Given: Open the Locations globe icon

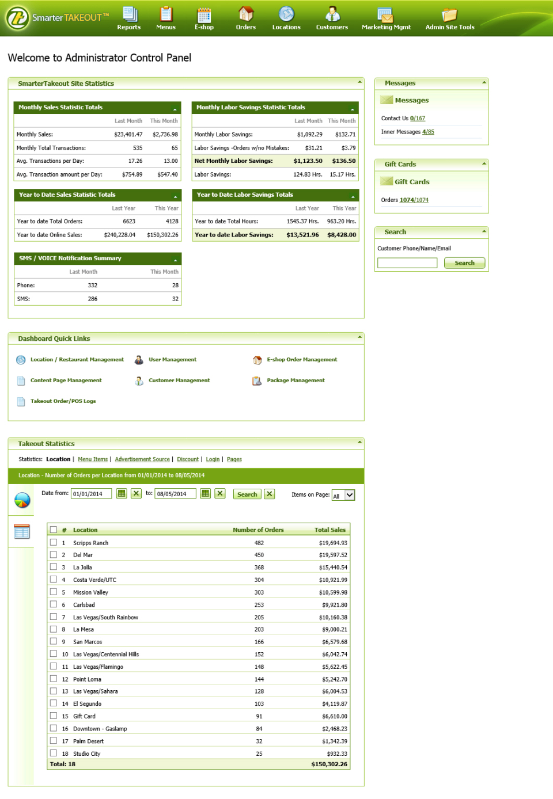Looking at the screenshot, I should pos(286,14).
